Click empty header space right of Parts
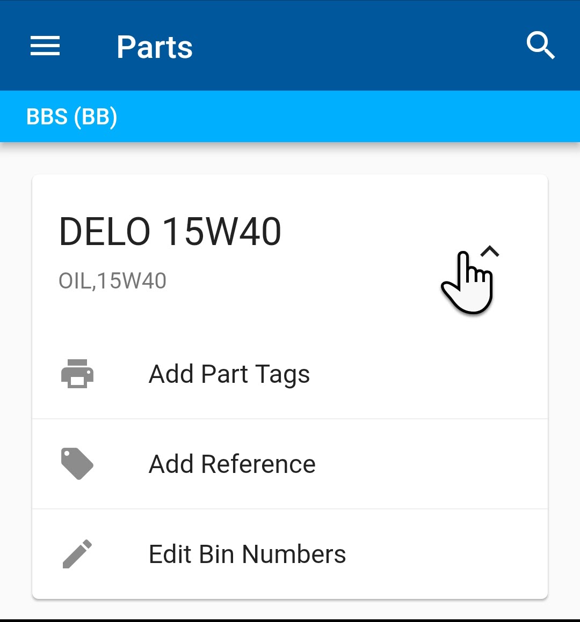 coord(354,46)
